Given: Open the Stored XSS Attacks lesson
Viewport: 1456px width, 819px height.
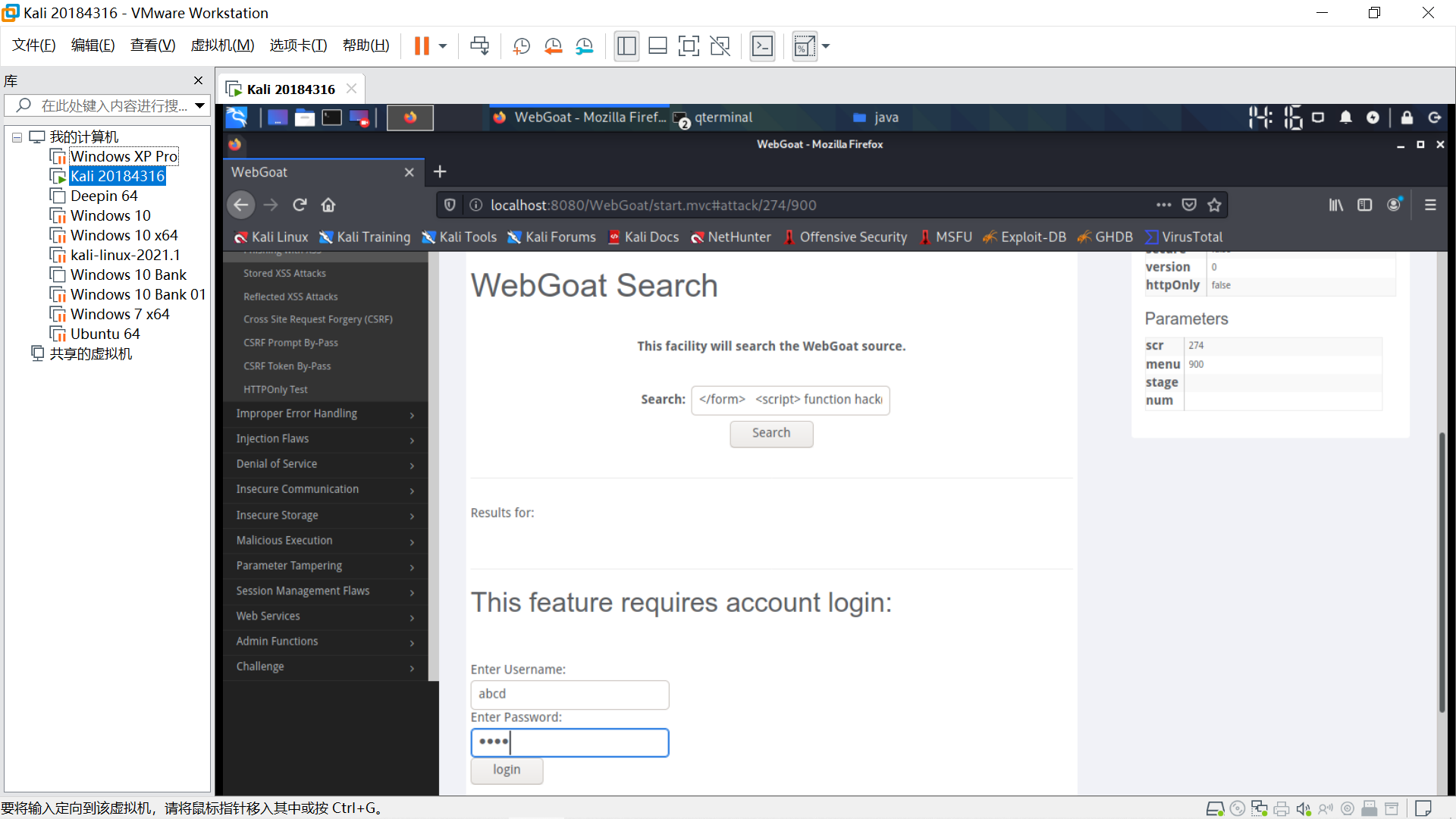Looking at the screenshot, I should coord(284,274).
